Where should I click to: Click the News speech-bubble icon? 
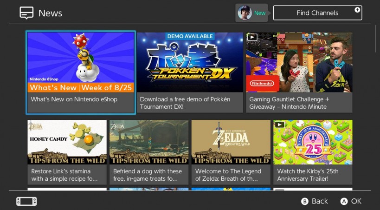click(x=26, y=13)
